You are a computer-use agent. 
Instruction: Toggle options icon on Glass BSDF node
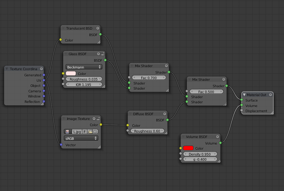102,54
